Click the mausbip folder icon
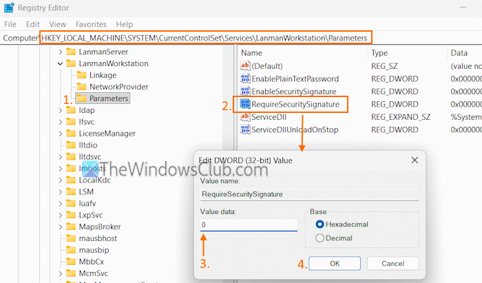The height and width of the screenshot is (283, 482). point(71,250)
